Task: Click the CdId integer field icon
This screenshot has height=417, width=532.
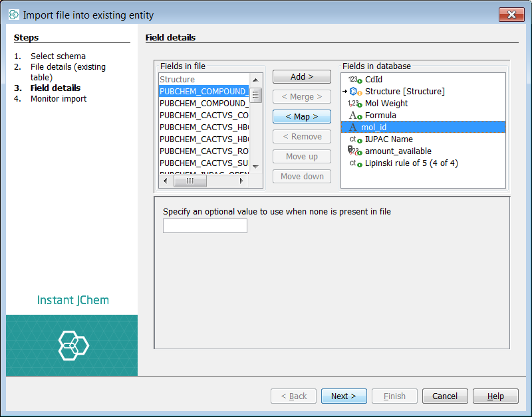Action: [355, 80]
